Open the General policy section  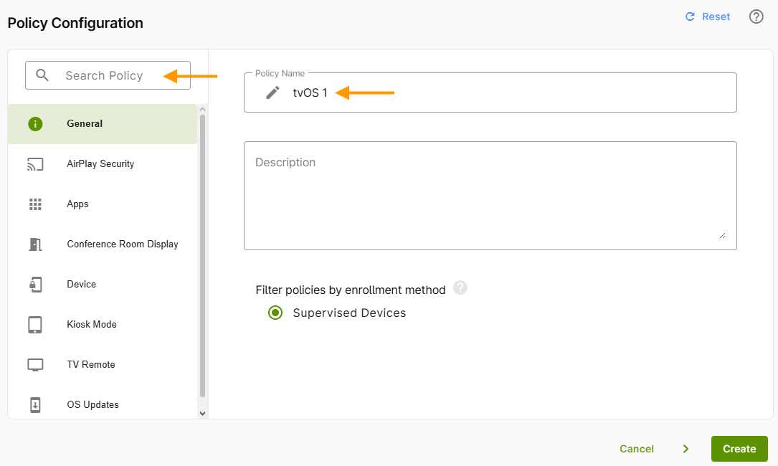coord(103,124)
